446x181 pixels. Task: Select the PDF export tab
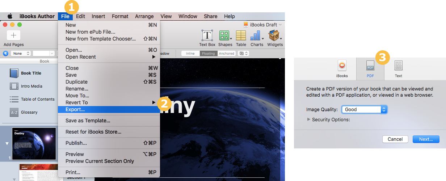coord(370,69)
